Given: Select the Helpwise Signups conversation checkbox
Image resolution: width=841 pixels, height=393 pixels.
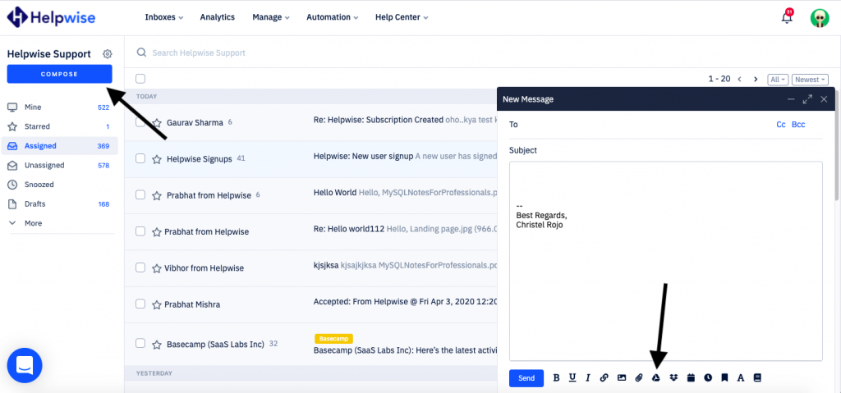Looking at the screenshot, I should [140, 158].
